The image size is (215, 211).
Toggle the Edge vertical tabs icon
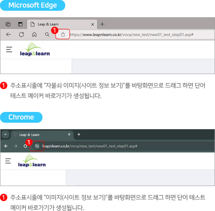click(x=20, y=24)
